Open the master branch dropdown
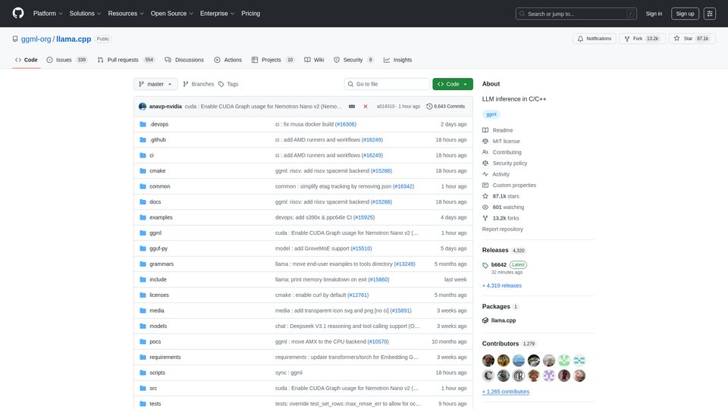This screenshot has height=409, width=728. coord(155,84)
